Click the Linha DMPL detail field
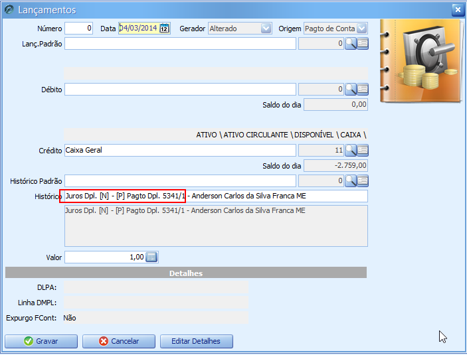Viewport: 467px width, 355px height. coord(156,303)
